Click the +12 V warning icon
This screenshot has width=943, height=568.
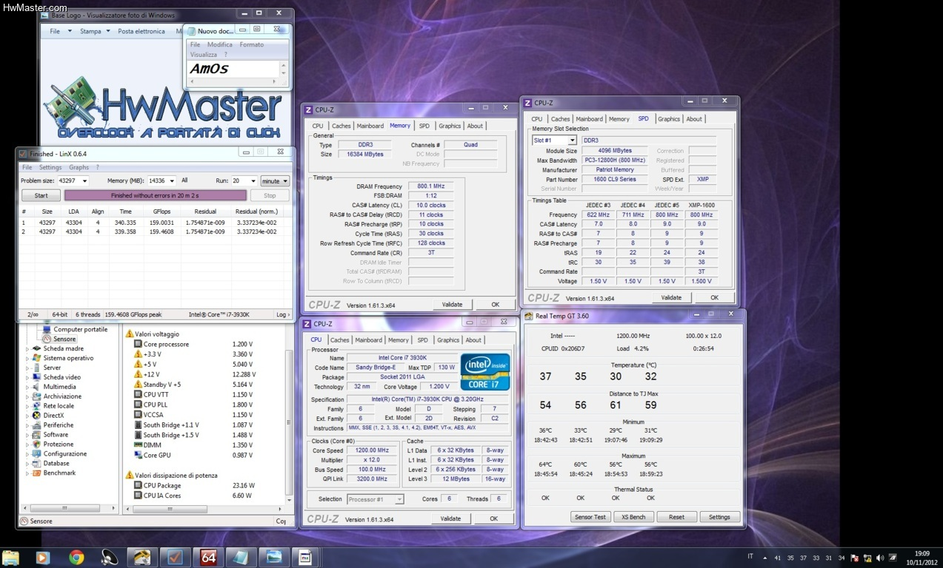137,374
